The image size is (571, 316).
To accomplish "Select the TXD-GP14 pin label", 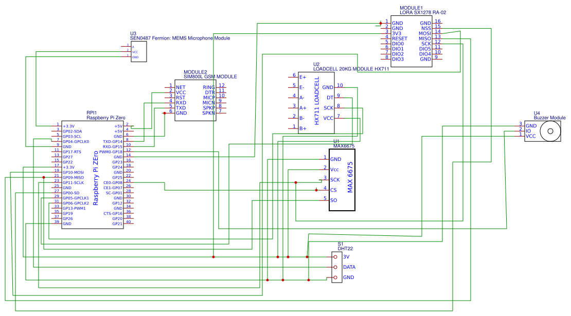I will click(x=113, y=141).
